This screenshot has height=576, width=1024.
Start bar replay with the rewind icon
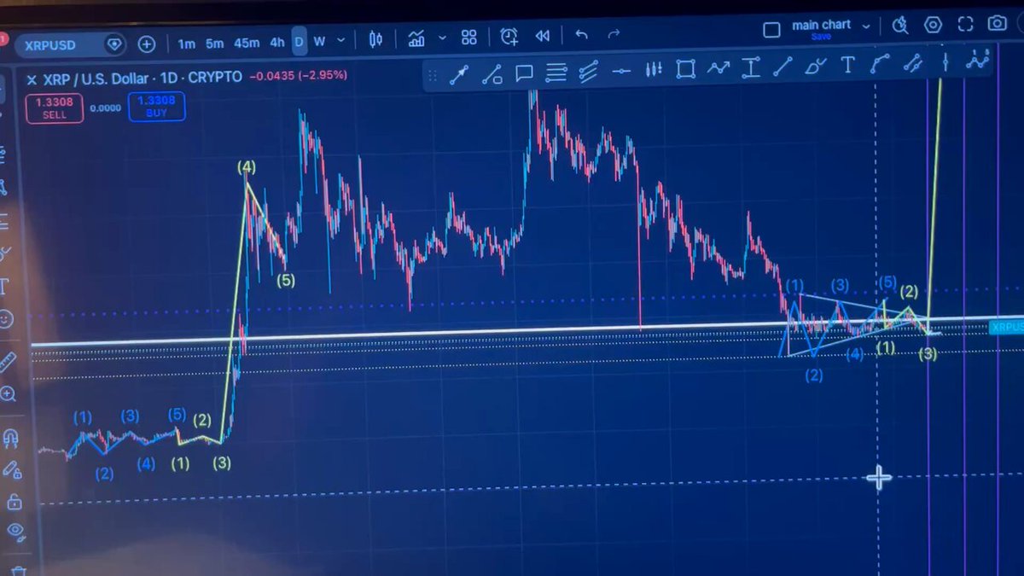click(x=542, y=36)
